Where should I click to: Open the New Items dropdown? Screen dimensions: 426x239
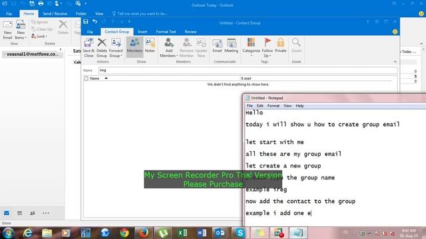click(21, 30)
